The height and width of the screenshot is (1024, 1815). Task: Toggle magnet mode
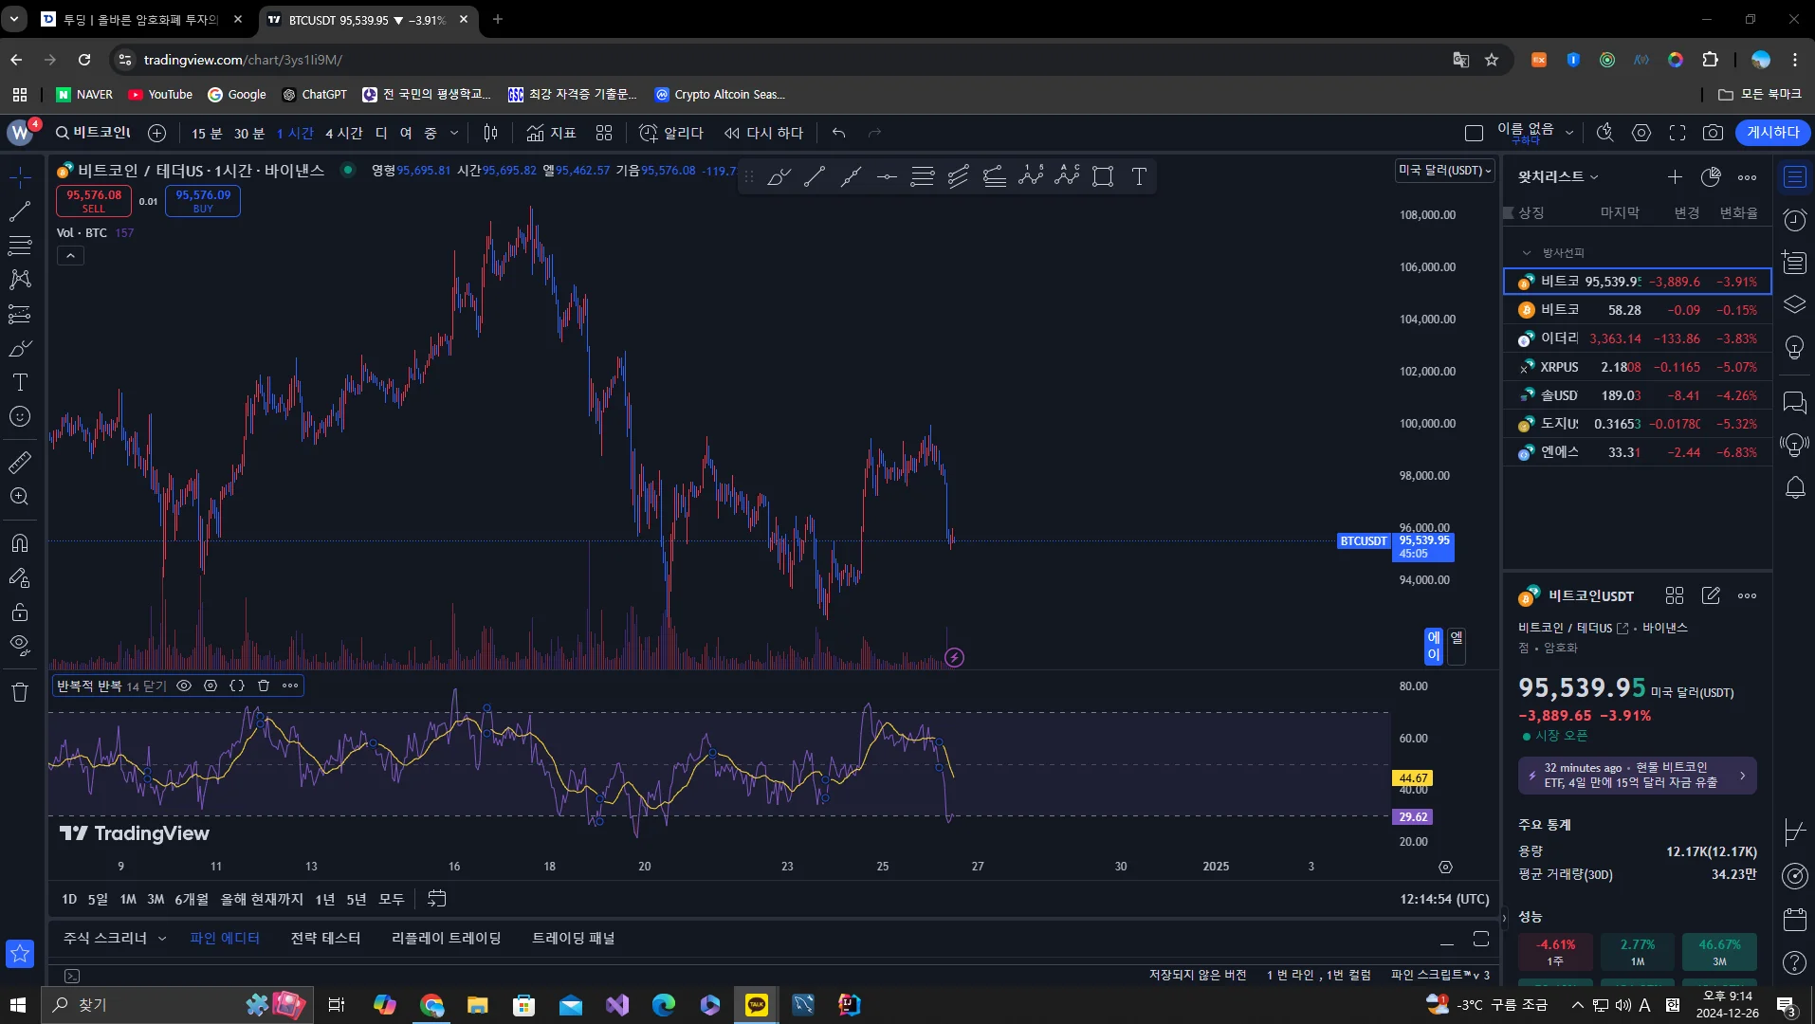point(20,543)
